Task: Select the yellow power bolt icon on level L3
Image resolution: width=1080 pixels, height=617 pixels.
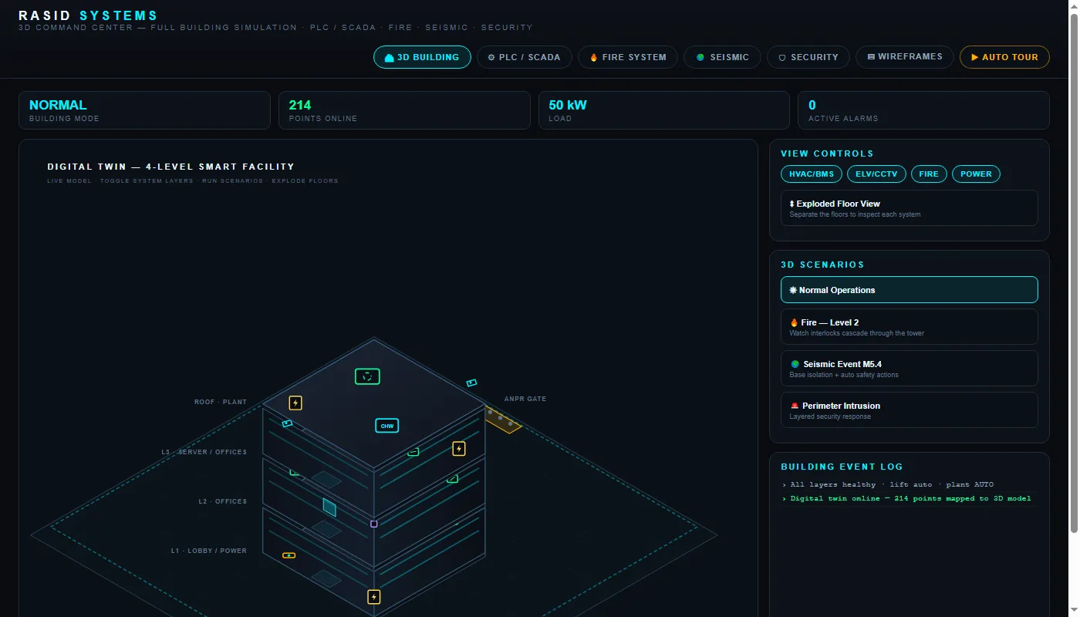Action: point(459,449)
